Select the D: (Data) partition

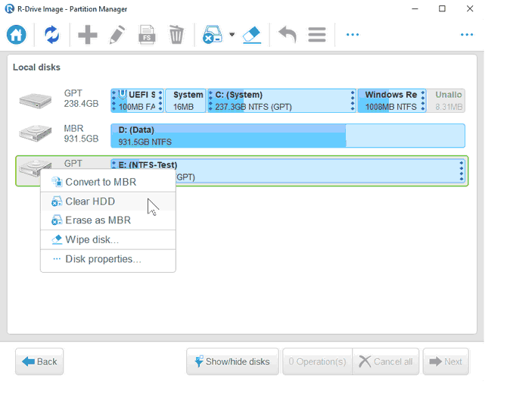pyautogui.click(x=288, y=136)
